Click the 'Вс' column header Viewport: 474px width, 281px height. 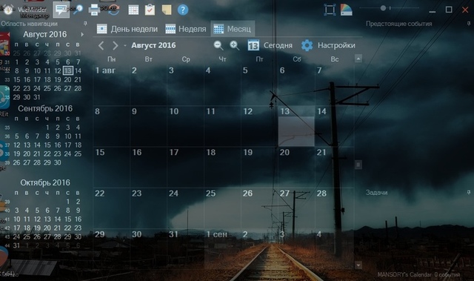(334, 59)
